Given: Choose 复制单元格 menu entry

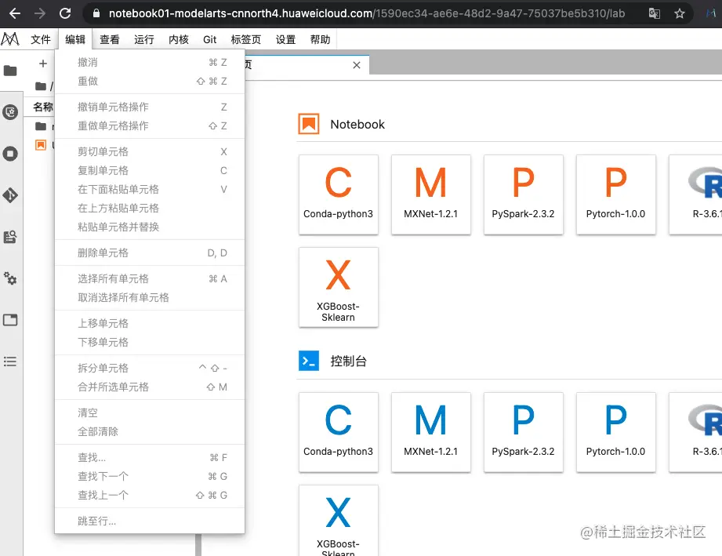Looking at the screenshot, I should point(150,170).
